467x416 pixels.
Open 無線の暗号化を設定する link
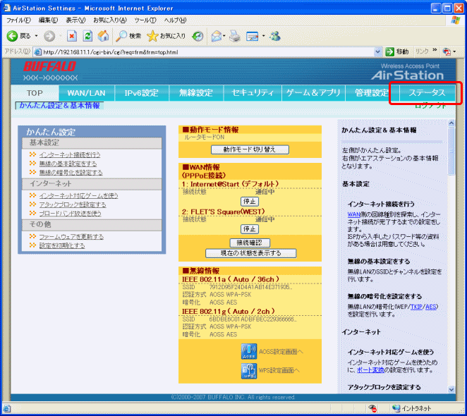71,173
